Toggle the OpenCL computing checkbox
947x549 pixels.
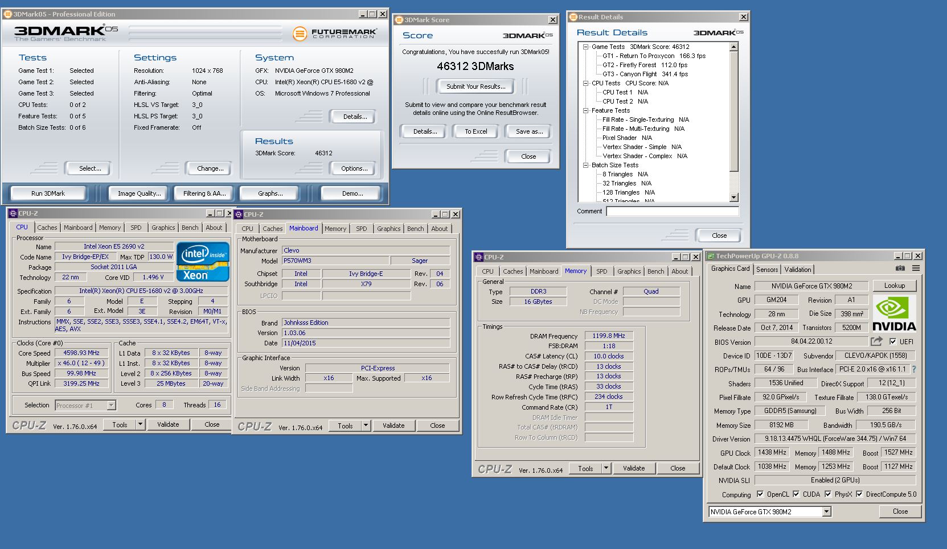pos(760,494)
